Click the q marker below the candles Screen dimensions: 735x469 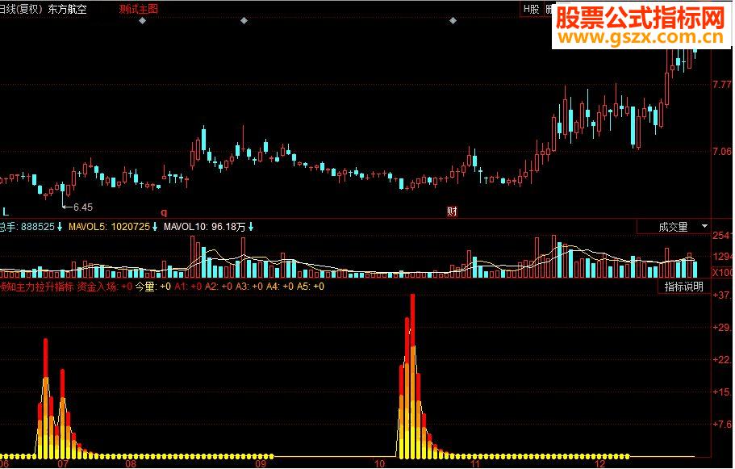164,212
